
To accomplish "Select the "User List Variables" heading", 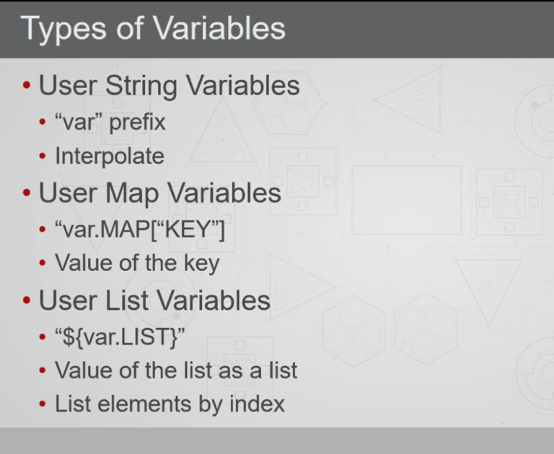I will pyautogui.click(x=154, y=300).
